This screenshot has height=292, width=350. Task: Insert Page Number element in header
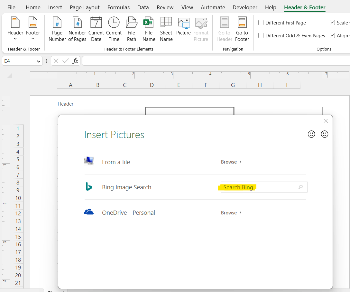(x=57, y=29)
